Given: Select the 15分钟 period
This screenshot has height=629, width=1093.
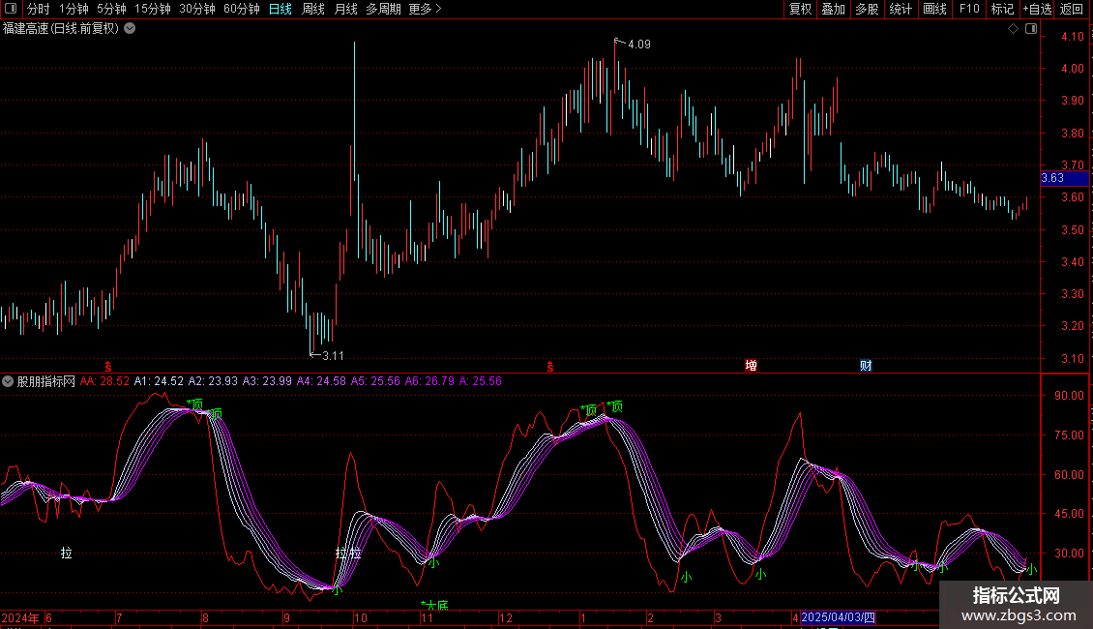Looking at the screenshot, I should (153, 9).
